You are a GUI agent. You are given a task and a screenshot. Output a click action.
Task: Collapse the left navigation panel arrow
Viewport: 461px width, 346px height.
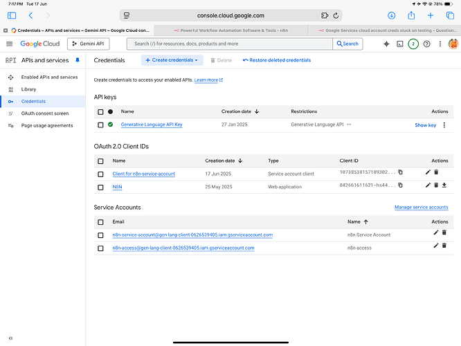10,338
